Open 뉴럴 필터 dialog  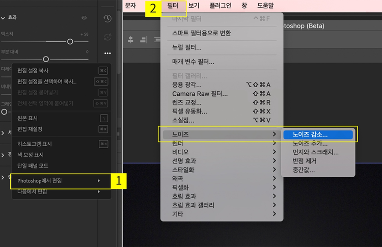[222, 47]
